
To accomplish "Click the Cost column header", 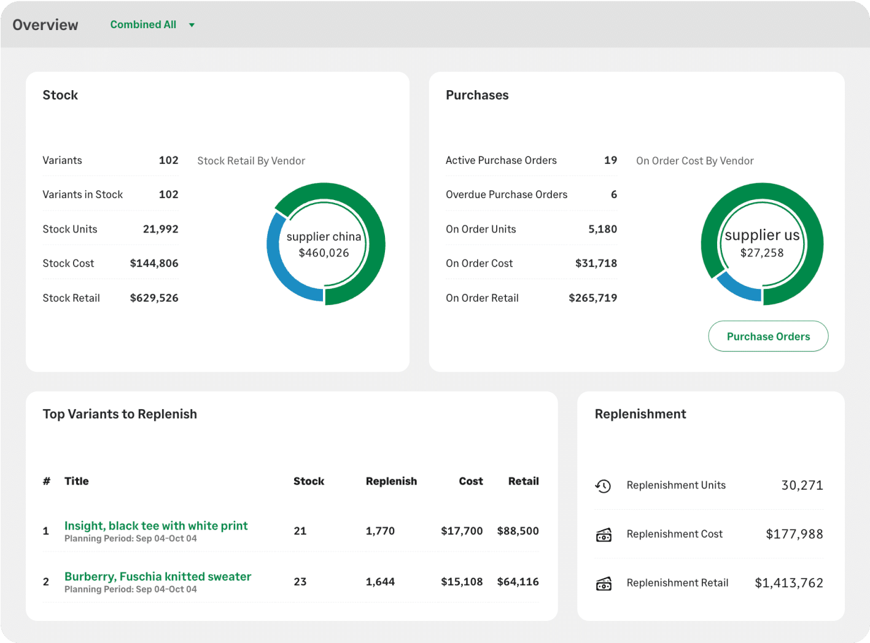I will click(471, 481).
